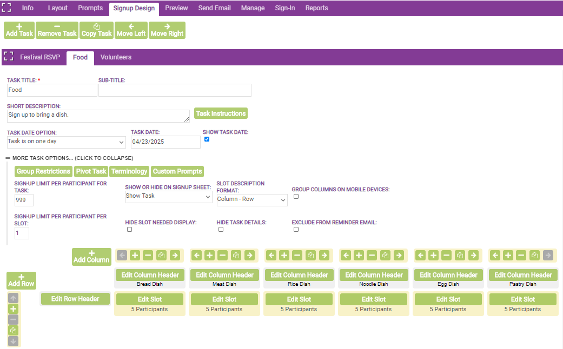Uncheck the Show Task Date checkbox

(207, 139)
